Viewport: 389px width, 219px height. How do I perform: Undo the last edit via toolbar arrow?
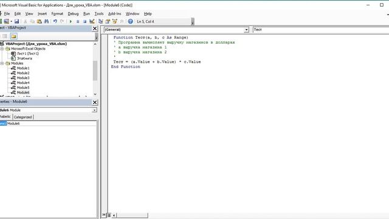pyautogui.click(x=55, y=22)
